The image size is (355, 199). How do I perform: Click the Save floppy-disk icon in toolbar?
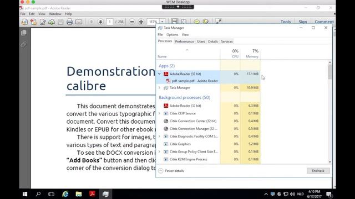pyautogui.click(x=60, y=22)
